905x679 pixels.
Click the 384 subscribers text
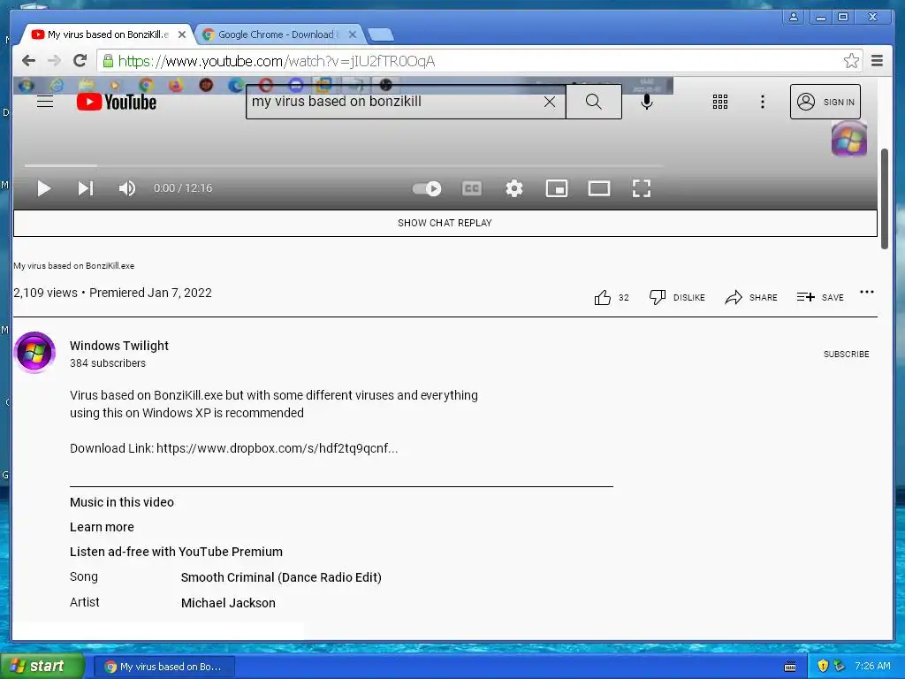click(108, 363)
